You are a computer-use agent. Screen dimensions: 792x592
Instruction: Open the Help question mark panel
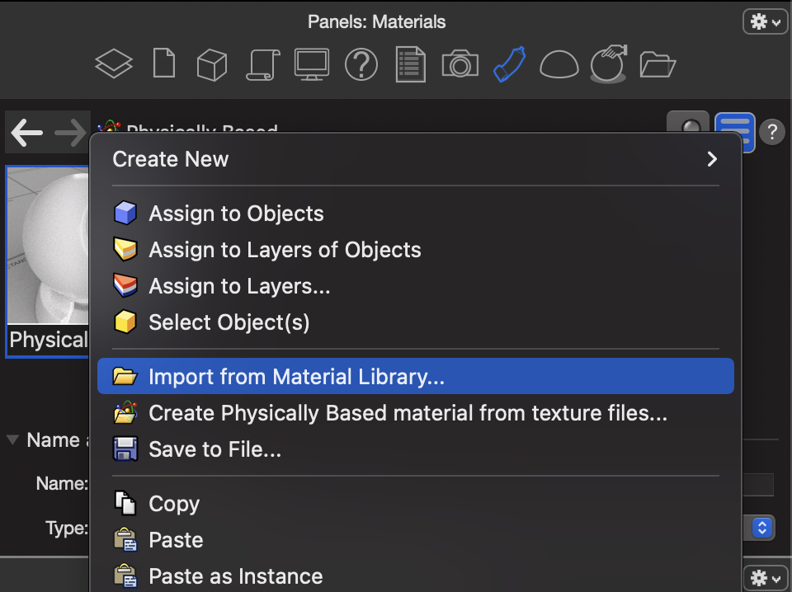click(361, 64)
